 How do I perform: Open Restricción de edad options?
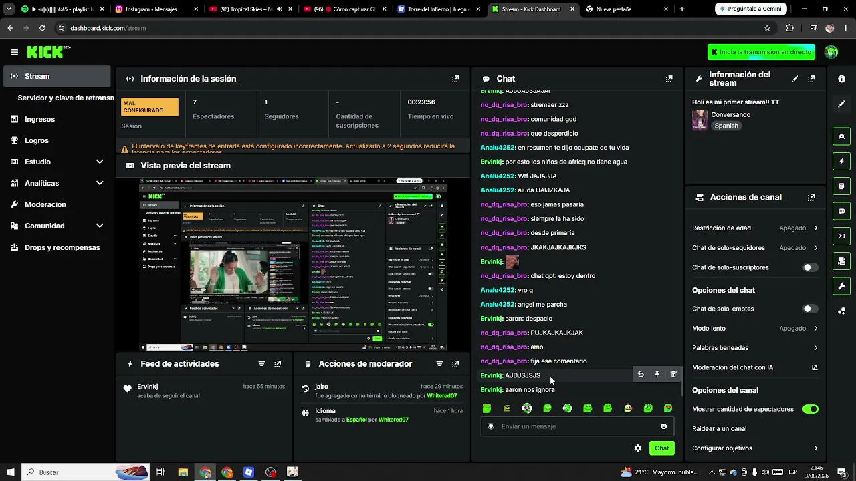tap(755, 228)
